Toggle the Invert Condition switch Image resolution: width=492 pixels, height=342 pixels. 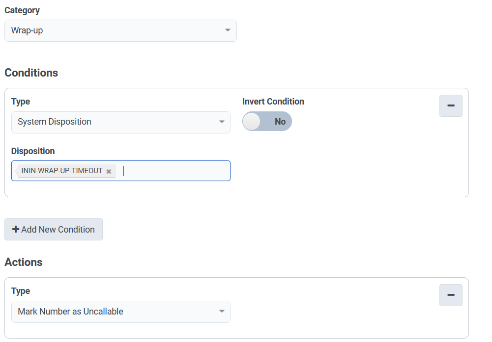[267, 122]
